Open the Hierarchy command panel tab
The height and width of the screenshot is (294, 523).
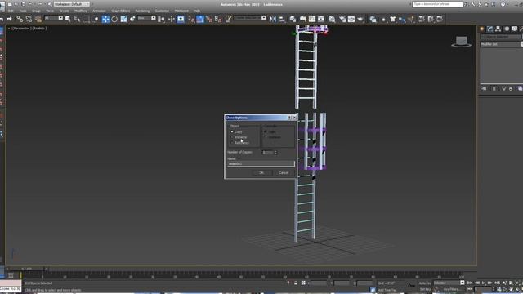tap(498, 29)
